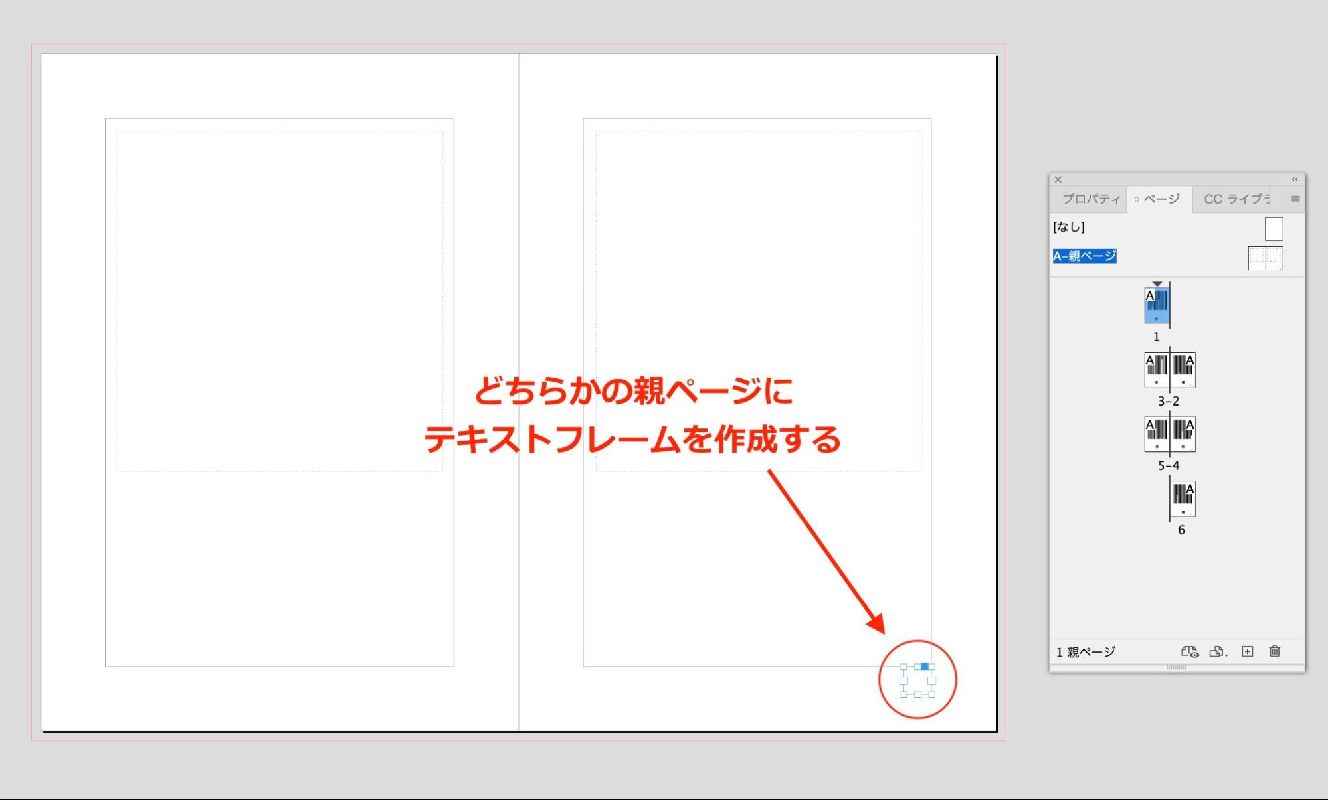Select page 4 thumbnail in spread 5-4
The height and width of the screenshot is (800, 1328).
(1183, 434)
